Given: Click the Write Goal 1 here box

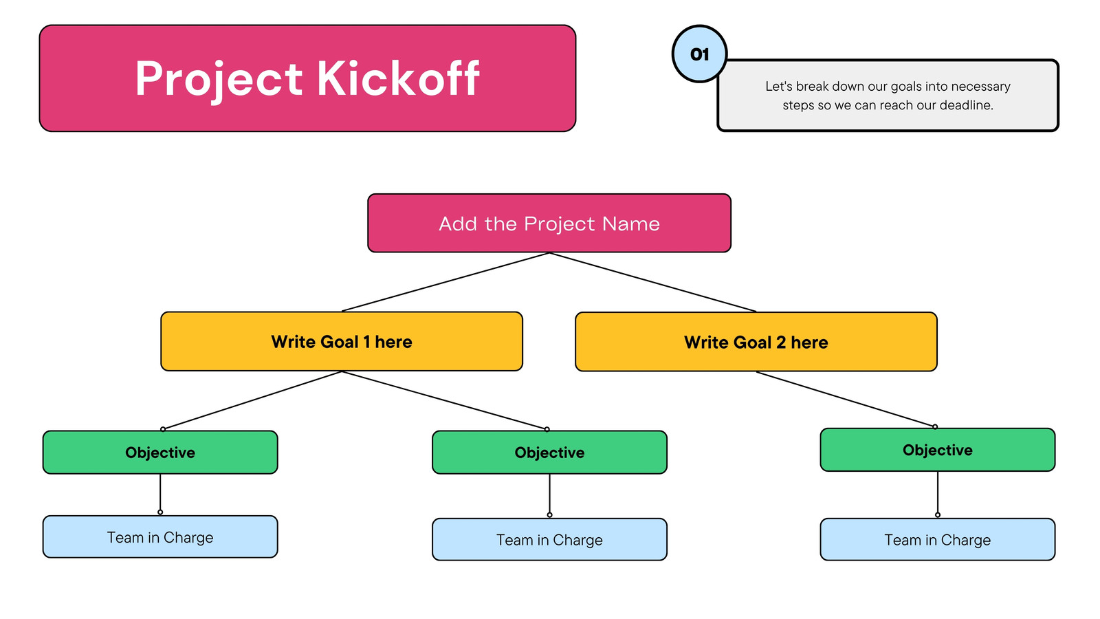Looking at the screenshot, I should pyautogui.click(x=342, y=341).
